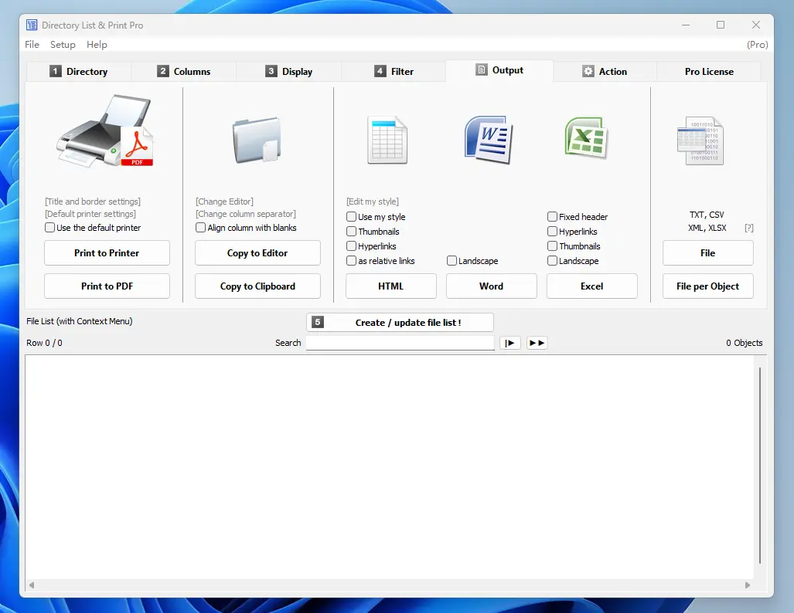This screenshot has height=613, width=794.
Task: Click the Copy to Clipboard button
Action: tap(257, 286)
